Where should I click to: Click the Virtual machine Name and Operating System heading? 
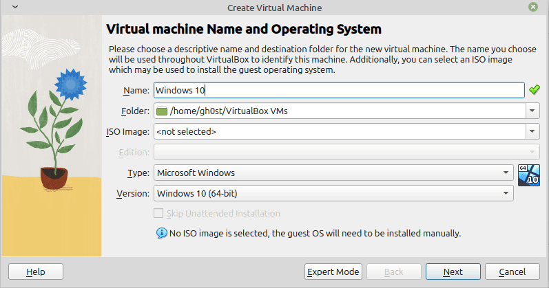coord(244,29)
